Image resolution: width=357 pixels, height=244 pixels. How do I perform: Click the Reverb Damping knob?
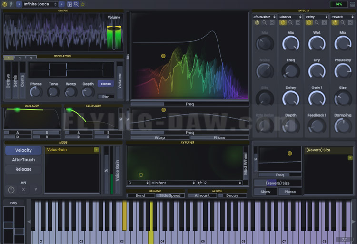[x=343, y=126]
